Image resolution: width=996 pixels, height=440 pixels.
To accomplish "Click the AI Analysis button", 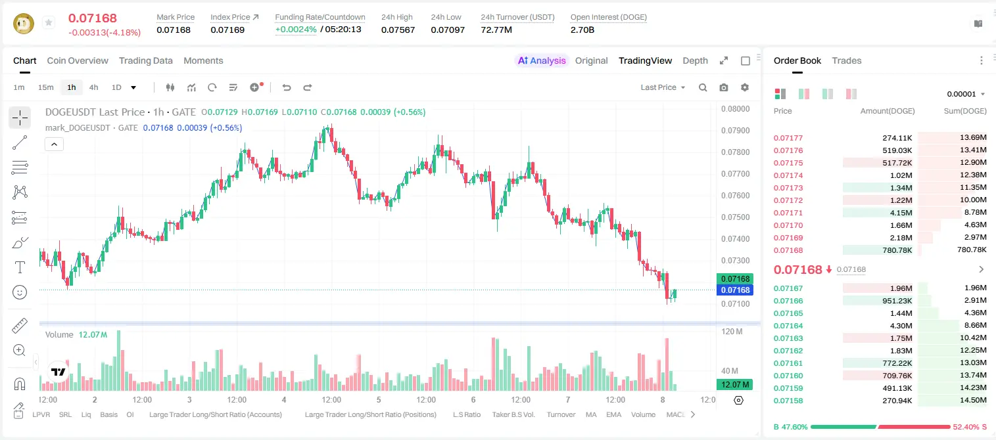I will 542,60.
